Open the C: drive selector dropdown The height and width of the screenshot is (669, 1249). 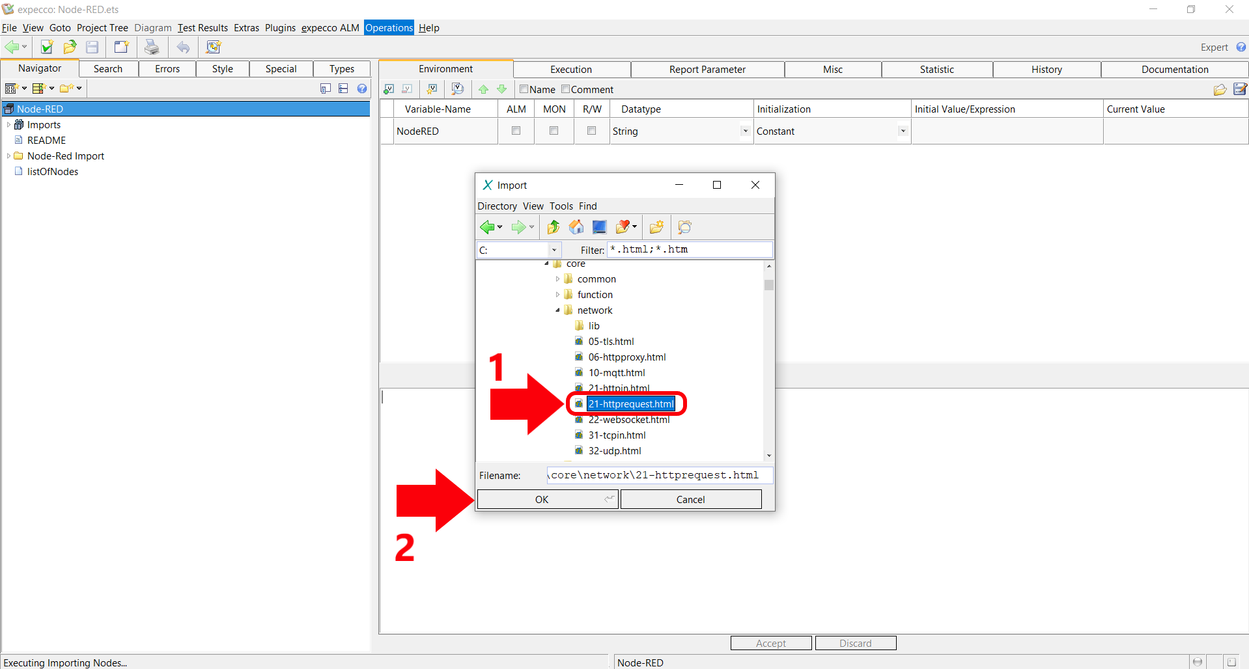554,250
